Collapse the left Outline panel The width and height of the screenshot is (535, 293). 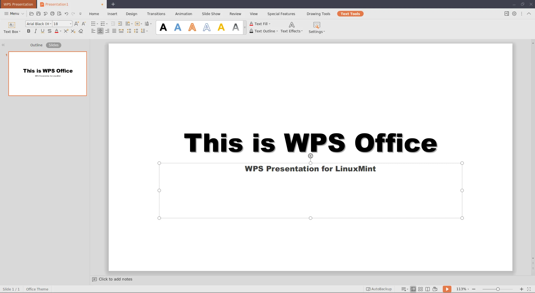tap(3, 45)
